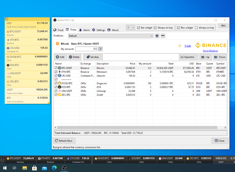
Task: Toggle the Bar widget checkbox
Action: [x=138, y=28]
